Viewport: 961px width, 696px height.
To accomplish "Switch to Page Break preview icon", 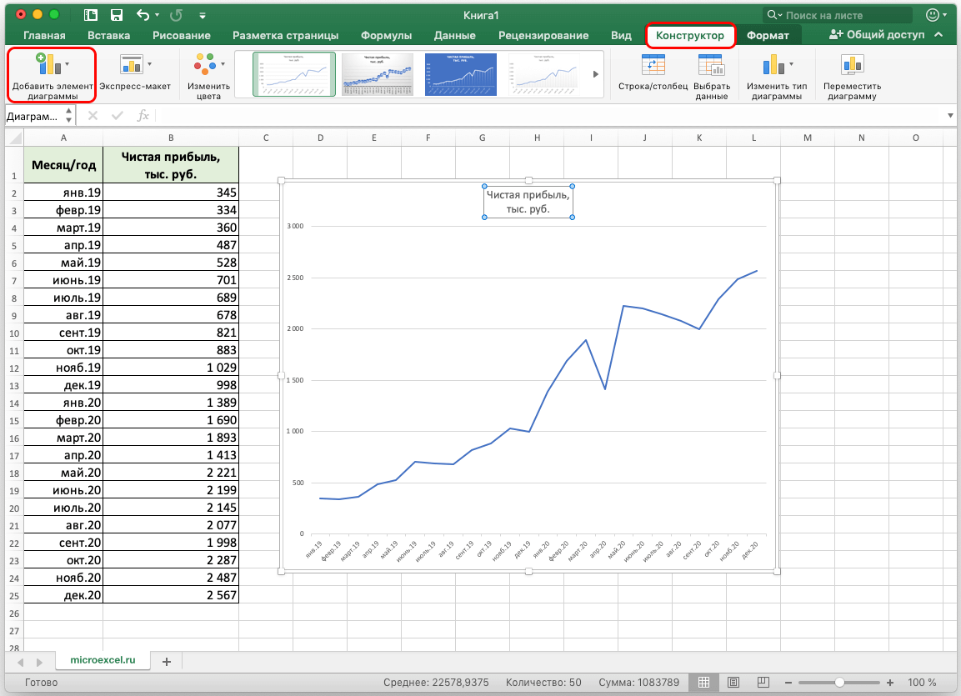I will click(x=763, y=682).
